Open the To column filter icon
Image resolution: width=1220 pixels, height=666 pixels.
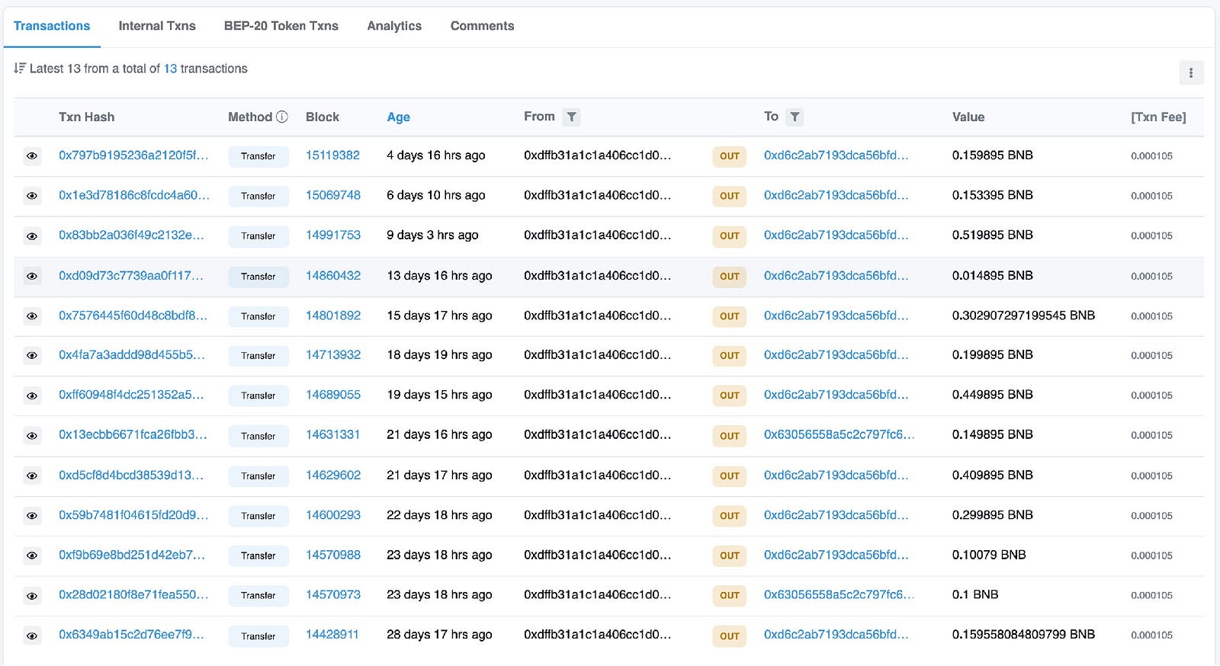pyautogui.click(x=795, y=117)
